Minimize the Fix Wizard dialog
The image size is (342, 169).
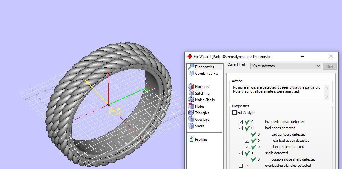pyautogui.click(x=303, y=56)
